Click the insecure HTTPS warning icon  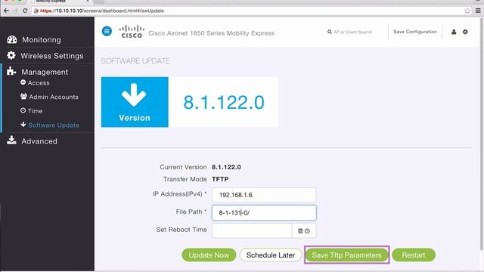click(36, 11)
